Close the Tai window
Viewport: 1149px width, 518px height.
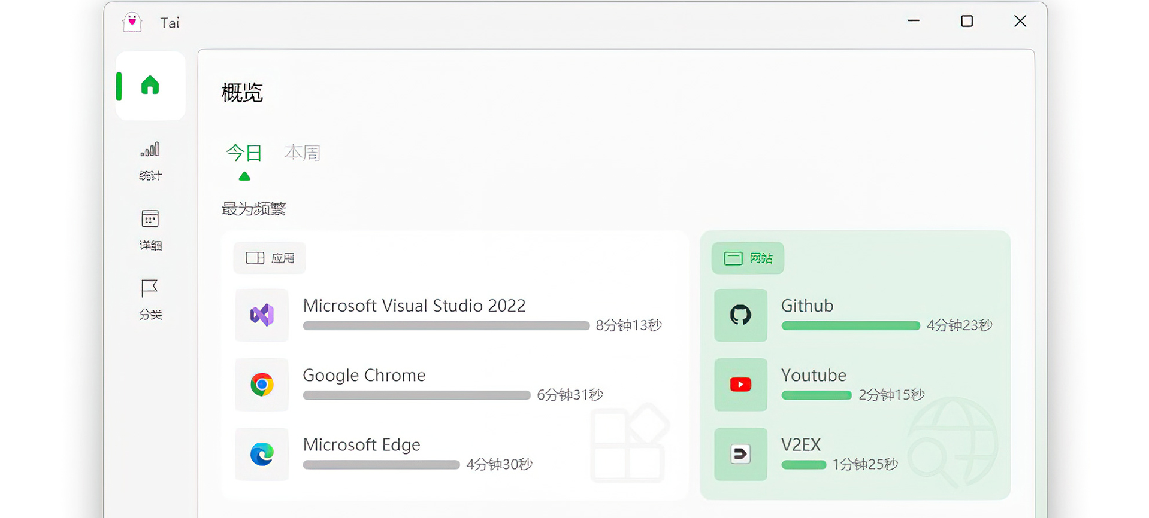[x=1020, y=21]
